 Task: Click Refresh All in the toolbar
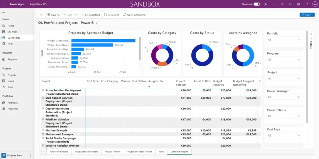(112, 15)
